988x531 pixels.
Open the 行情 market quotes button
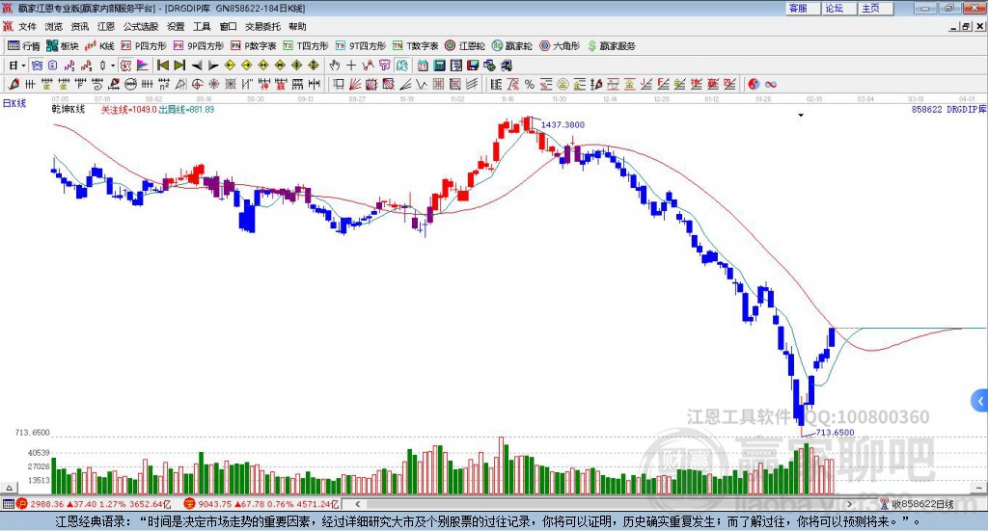tap(23, 46)
